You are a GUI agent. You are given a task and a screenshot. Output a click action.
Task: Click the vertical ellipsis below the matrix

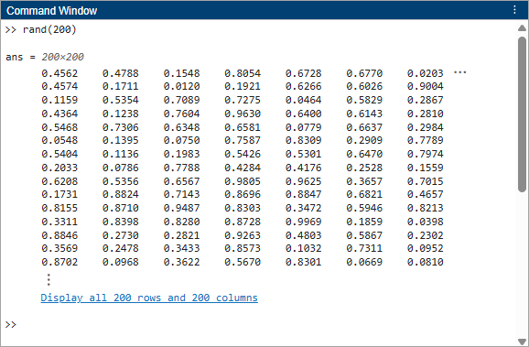point(49,280)
